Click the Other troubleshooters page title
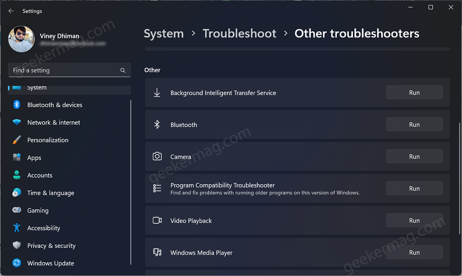This screenshot has width=462, height=276. (x=357, y=34)
